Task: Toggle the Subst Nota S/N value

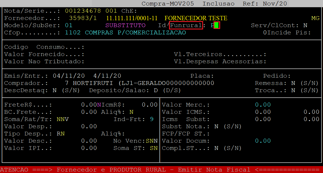Action: (216, 127)
